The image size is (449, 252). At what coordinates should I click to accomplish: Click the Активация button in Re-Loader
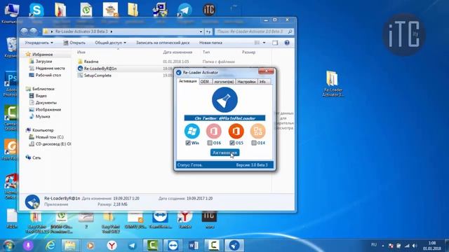[x=224, y=153]
